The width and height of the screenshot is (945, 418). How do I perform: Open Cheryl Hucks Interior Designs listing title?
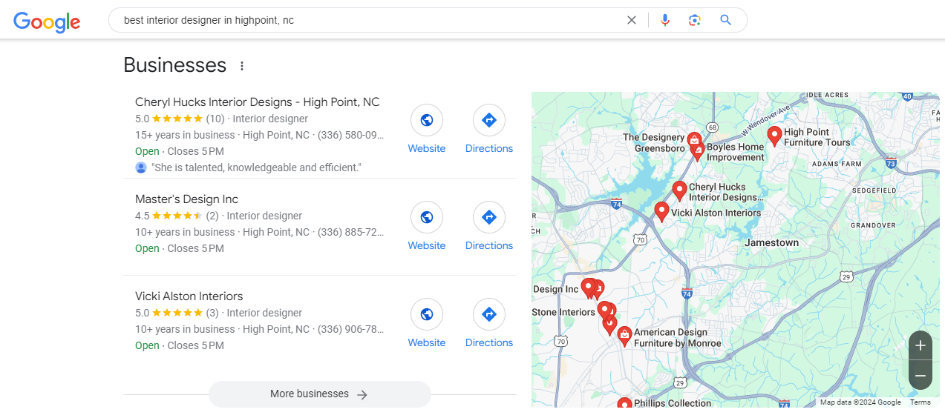258,102
